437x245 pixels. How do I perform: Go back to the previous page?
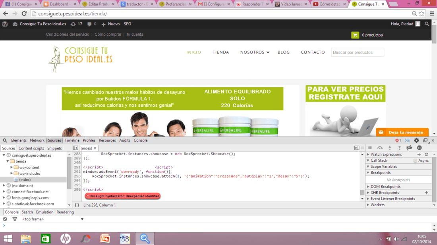click(x=6, y=13)
